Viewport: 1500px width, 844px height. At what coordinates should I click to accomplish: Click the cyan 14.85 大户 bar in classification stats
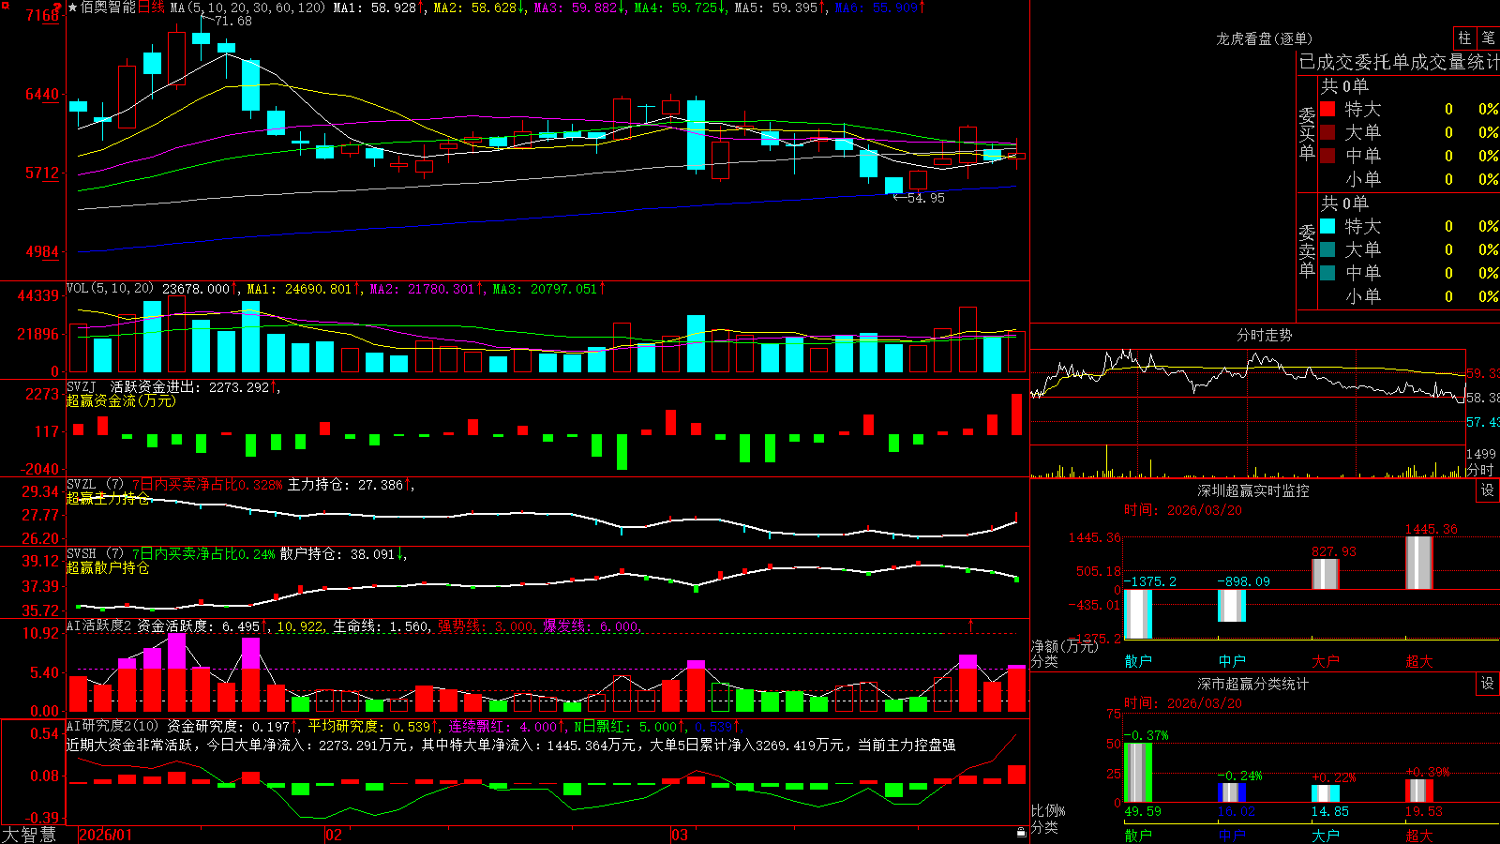pos(1326,793)
